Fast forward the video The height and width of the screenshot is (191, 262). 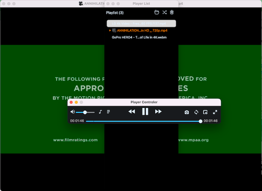(x=158, y=112)
